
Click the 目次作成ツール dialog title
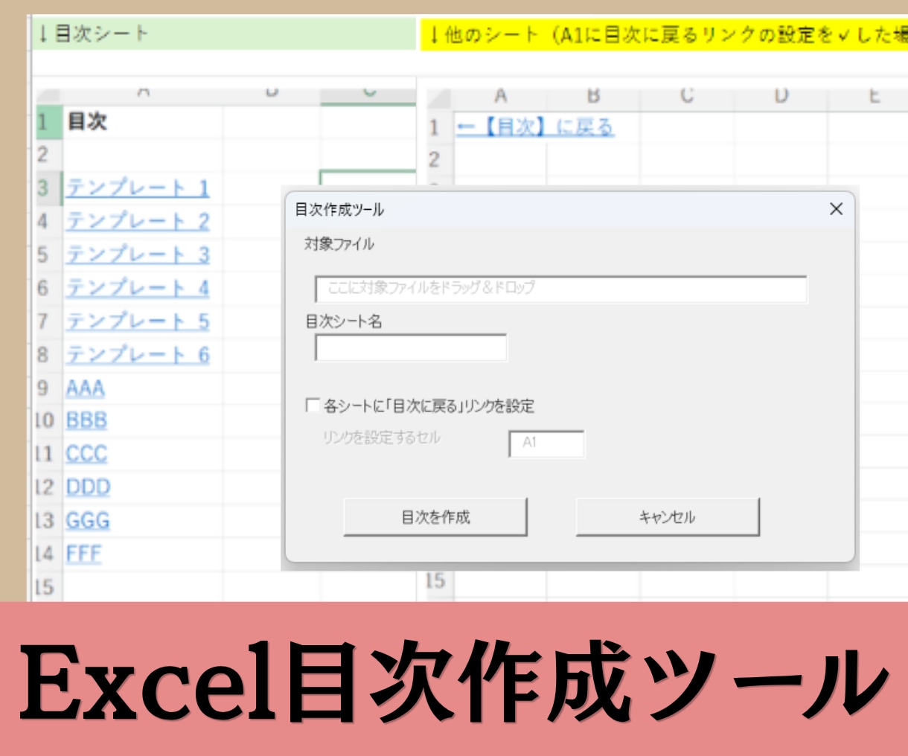[339, 210]
